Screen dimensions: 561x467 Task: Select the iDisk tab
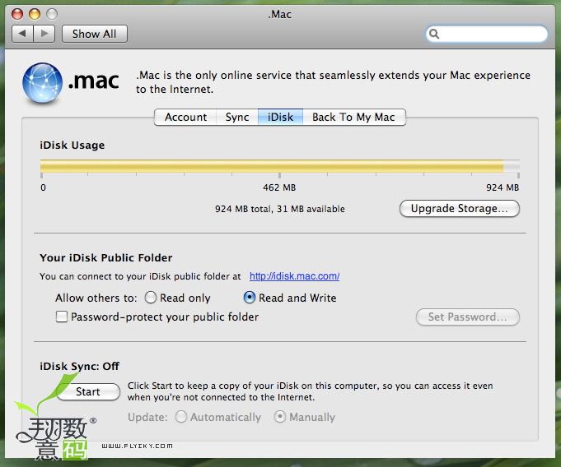click(x=280, y=117)
